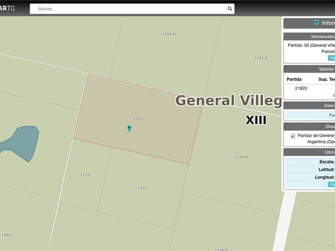Click the small map icon beside Partido de General

click(x=293, y=136)
